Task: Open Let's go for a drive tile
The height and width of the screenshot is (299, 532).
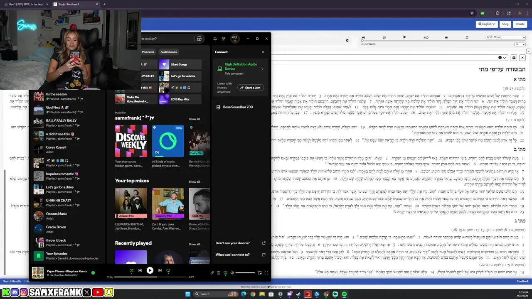Action: coord(180,76)
